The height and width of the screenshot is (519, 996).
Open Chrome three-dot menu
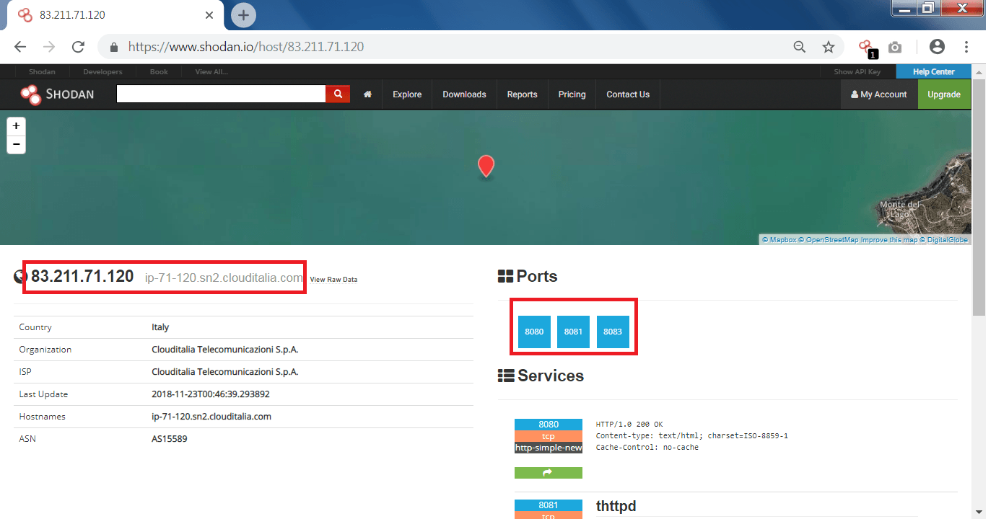coord(966,47)
